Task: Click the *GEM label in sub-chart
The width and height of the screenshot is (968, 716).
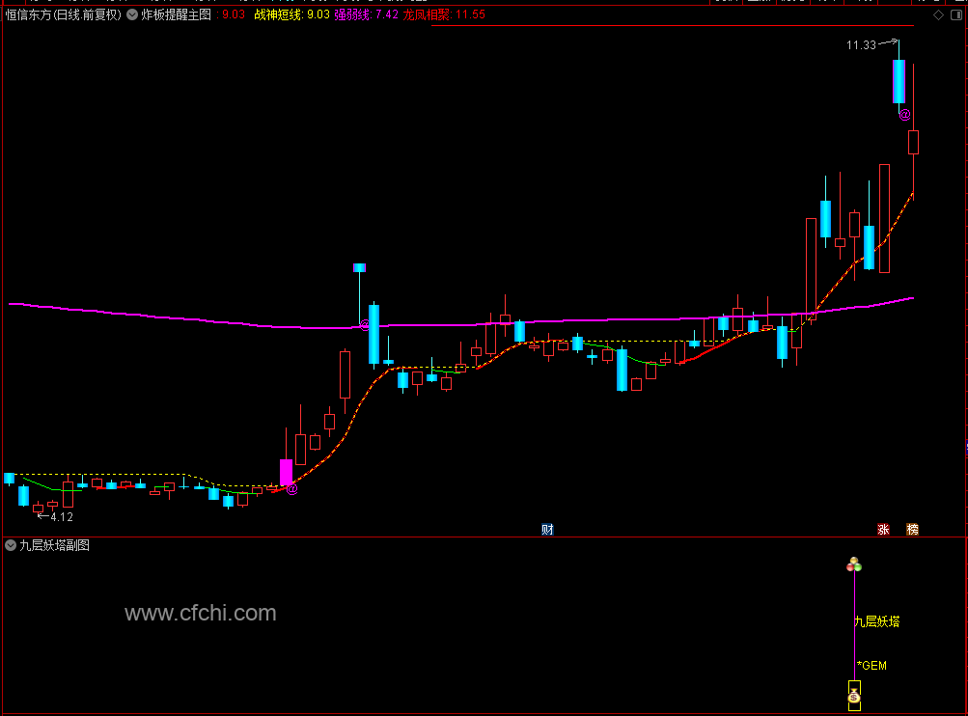Action: (x=871, y=666)
